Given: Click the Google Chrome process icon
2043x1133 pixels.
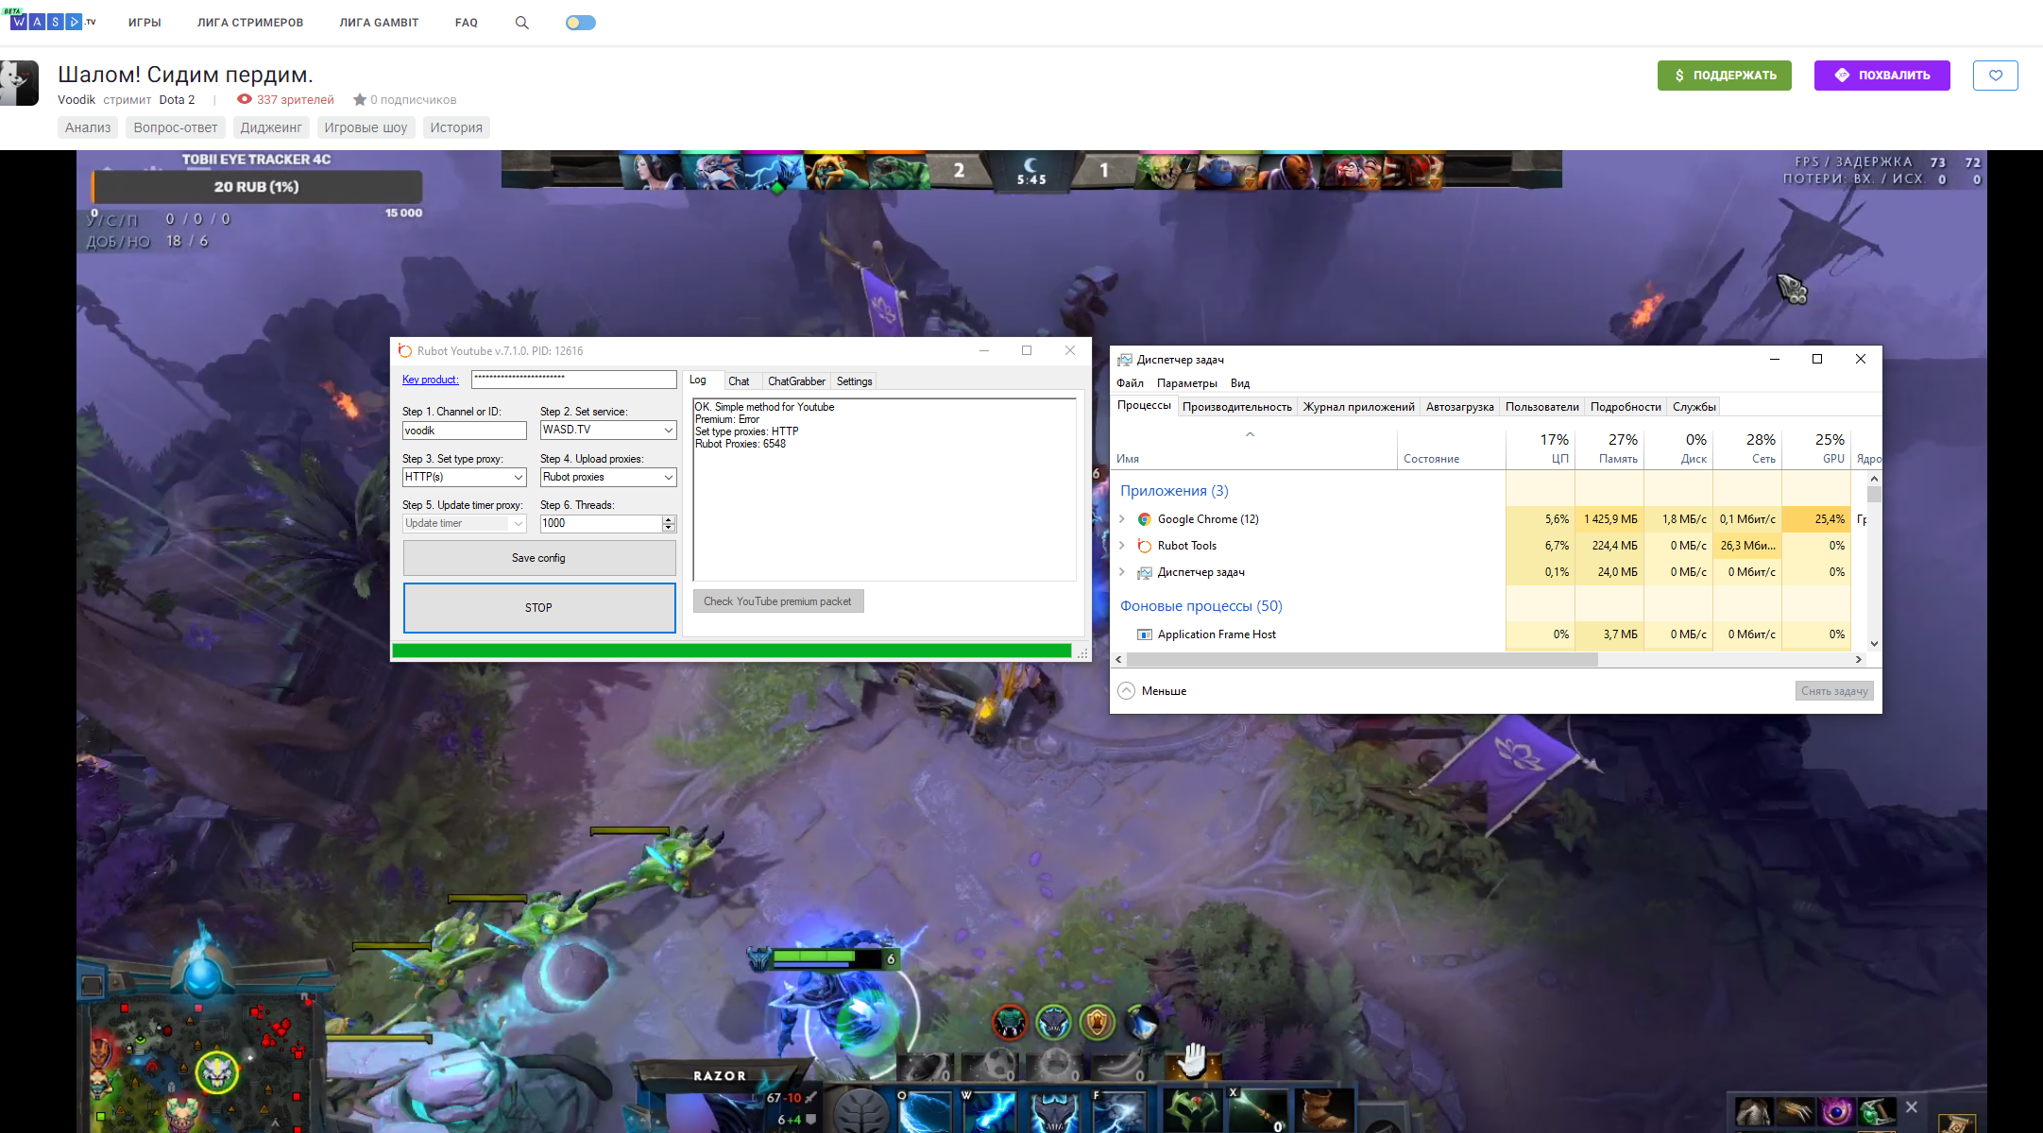Looking at the screenshot, I should (x=1144, y=519).
